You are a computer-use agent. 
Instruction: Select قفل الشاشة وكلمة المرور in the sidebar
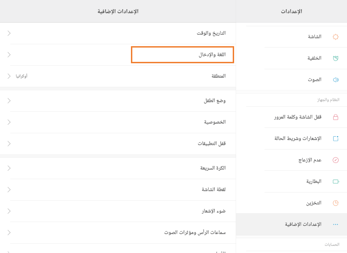(291, 117)
